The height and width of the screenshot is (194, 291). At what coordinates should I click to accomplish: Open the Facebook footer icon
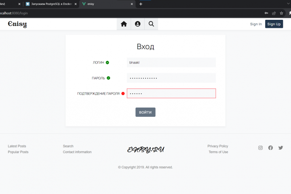click(270, 148)
